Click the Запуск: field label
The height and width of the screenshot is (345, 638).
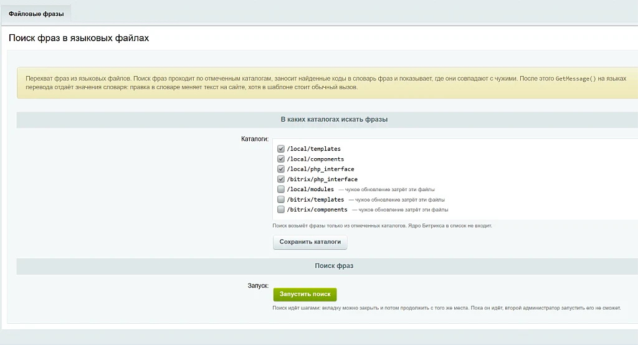[x=258, y=286]
